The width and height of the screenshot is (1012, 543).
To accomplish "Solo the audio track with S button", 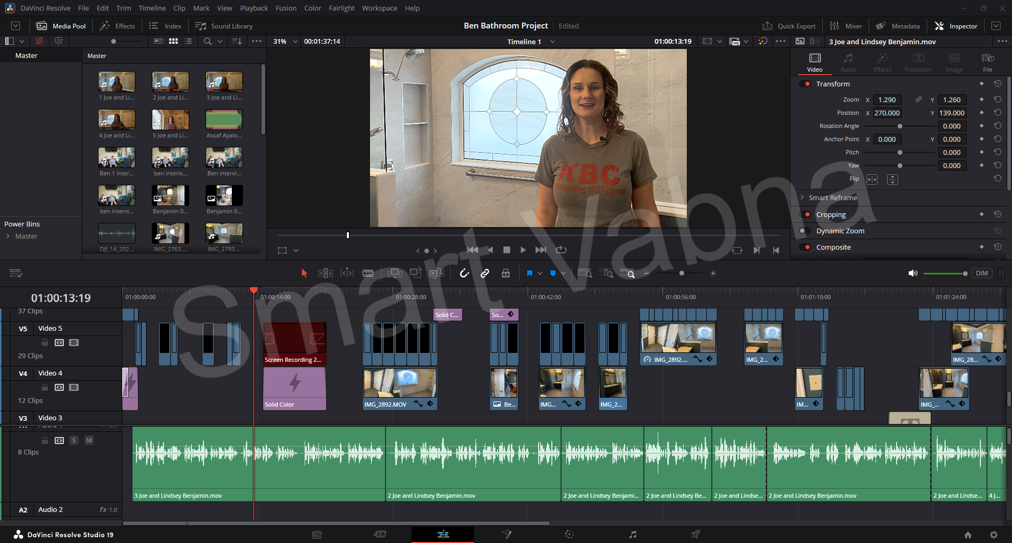I will point(74,440).
